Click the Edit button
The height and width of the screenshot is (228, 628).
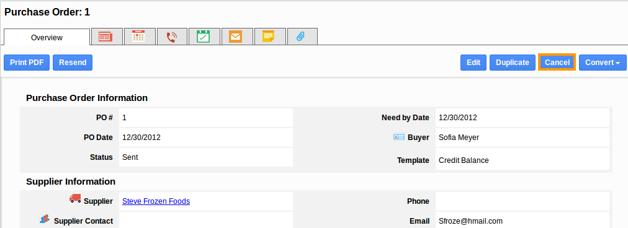click(x=473, y=63)
